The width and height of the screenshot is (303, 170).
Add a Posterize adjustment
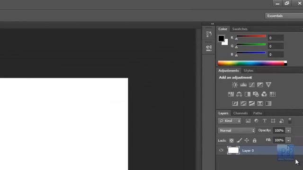[243, 103]
